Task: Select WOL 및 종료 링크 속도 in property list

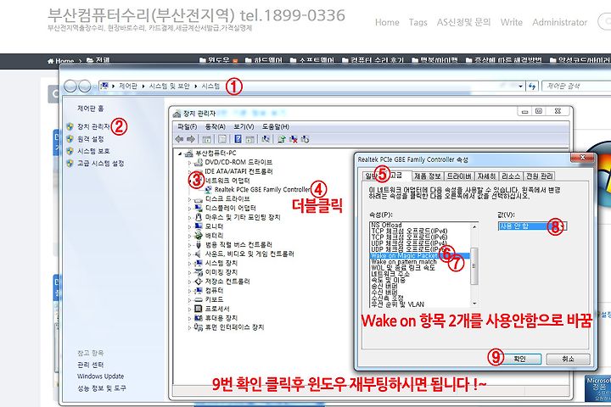Action: pos(402,268)
